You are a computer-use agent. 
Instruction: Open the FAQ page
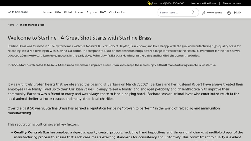(103, 12)
